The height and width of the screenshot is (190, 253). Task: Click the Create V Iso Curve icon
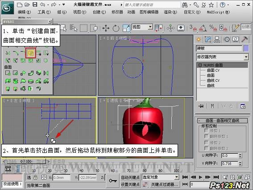click(x=46, y=53)
